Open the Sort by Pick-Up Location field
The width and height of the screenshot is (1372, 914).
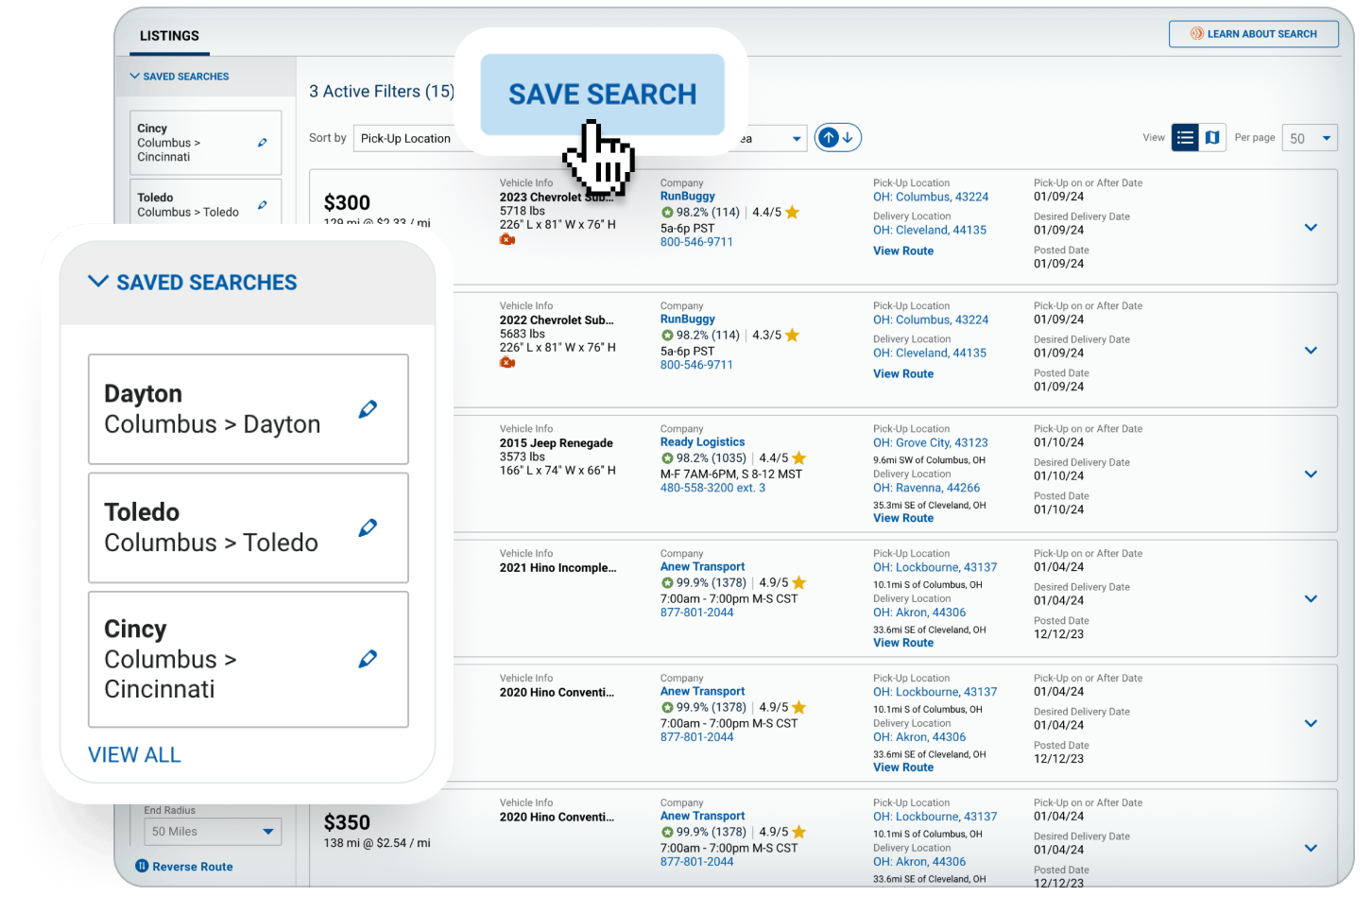(x=406, y=139)
